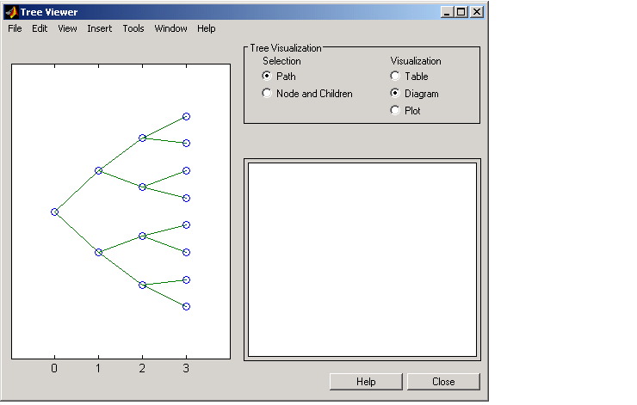Screen dimensions: 637x405
Task: Select the third-highest leaf node at time 3
Action: pyautogui.click(x=186, y=171)
